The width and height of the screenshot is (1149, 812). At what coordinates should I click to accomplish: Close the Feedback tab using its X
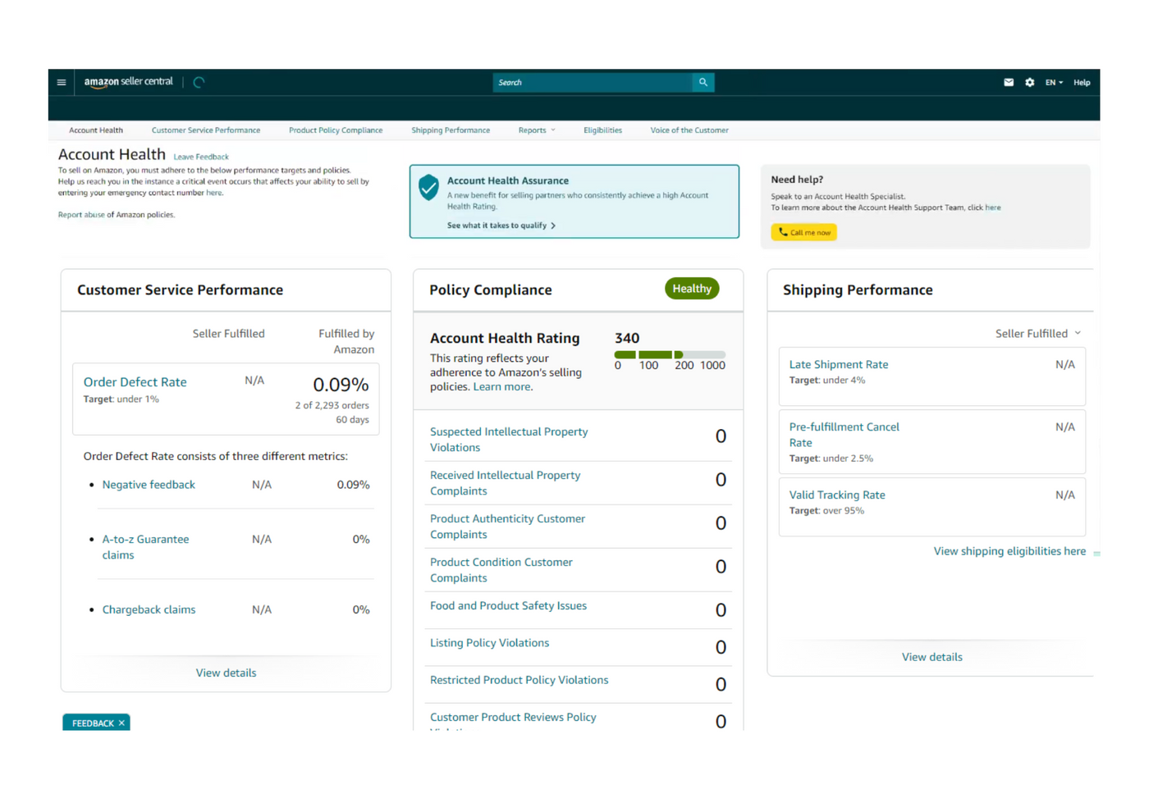click(121, 723)
